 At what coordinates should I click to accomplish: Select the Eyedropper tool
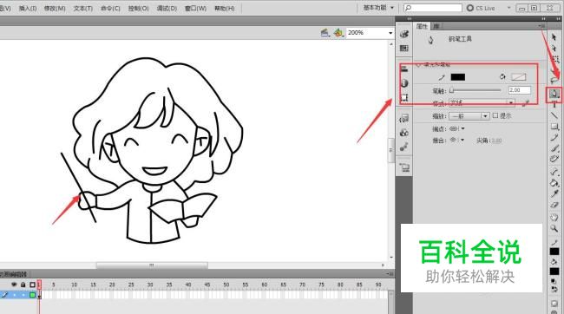(x=554, y=194)
